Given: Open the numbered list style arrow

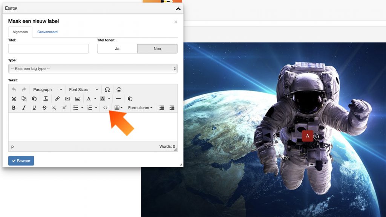Looking at the screenshot, I should coord(96,108).
